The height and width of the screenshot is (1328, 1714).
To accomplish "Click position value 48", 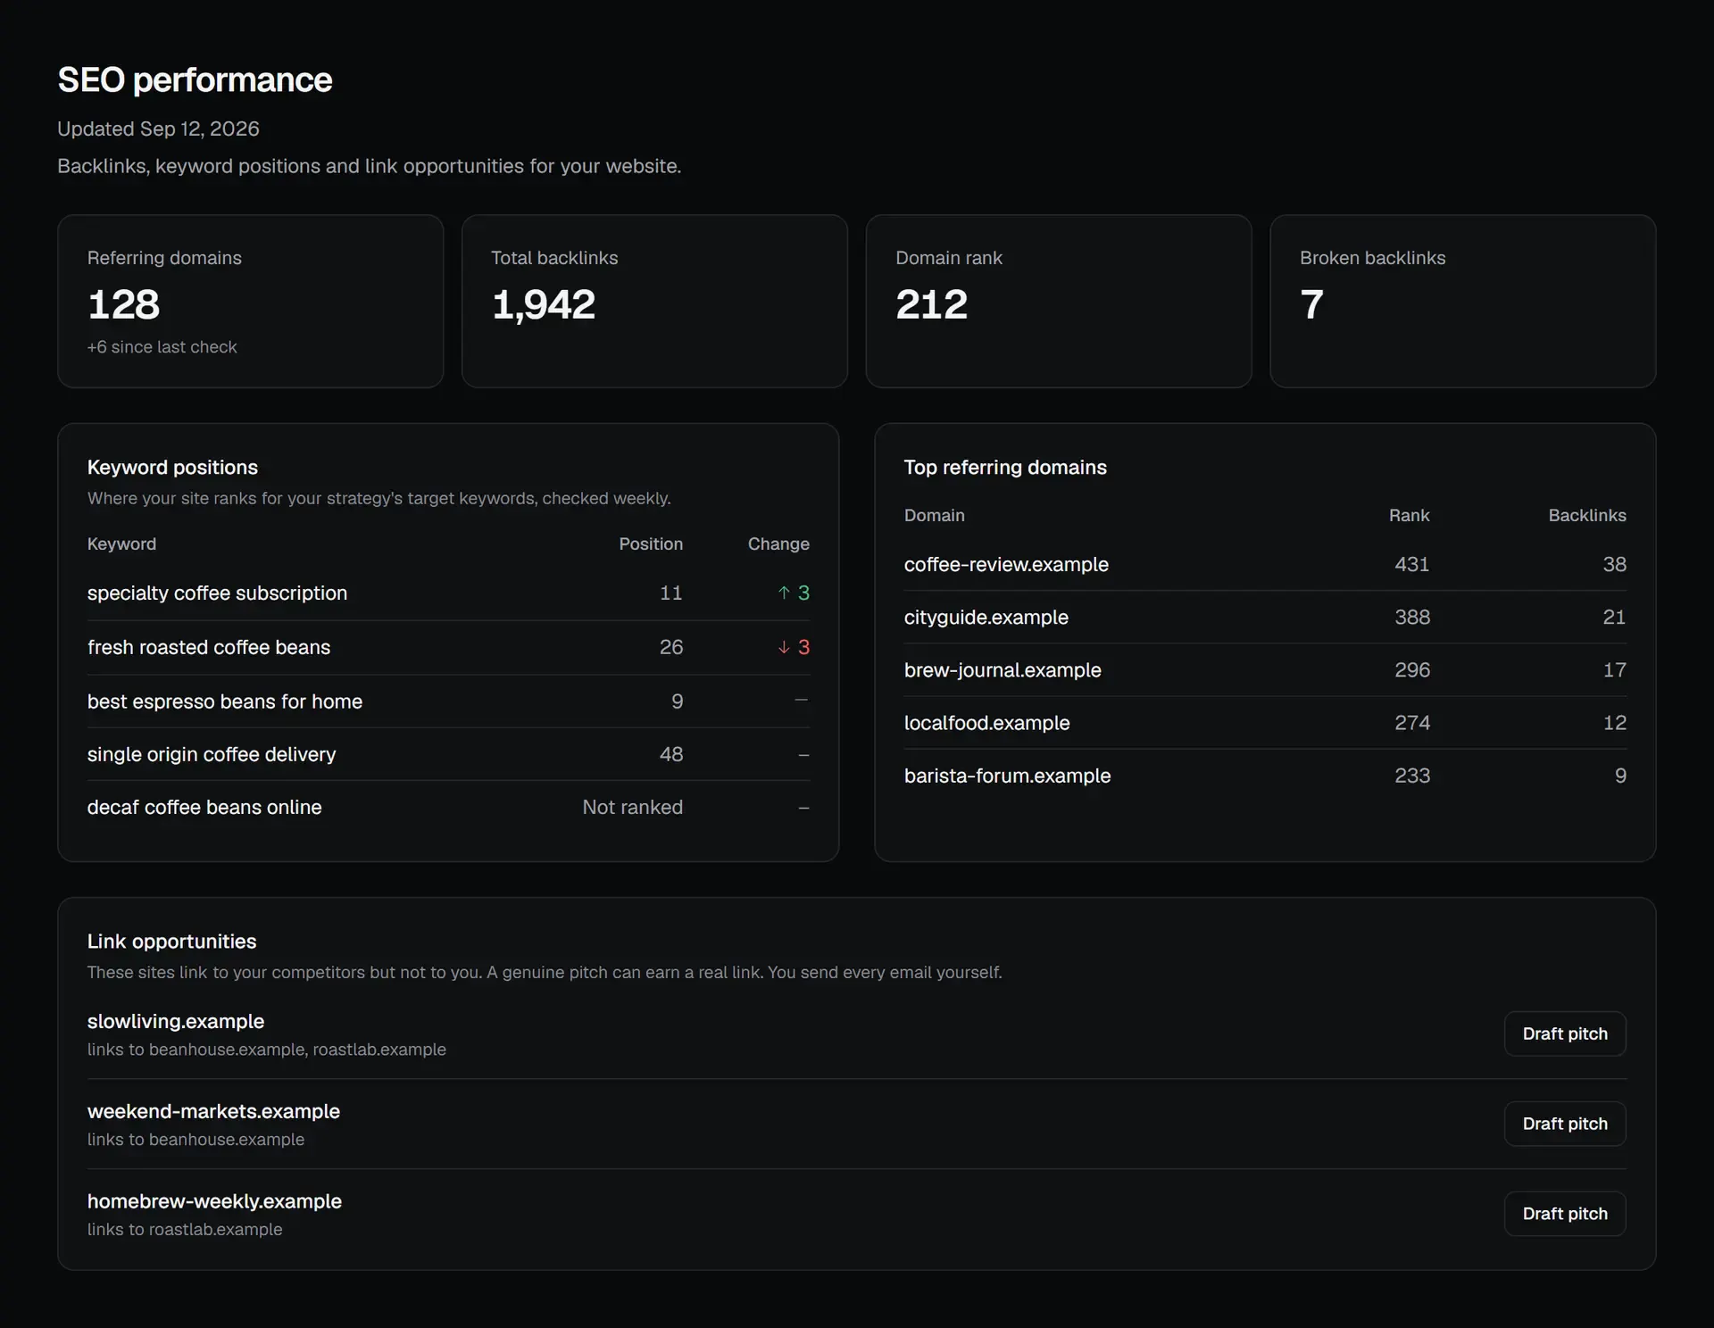I will point(671,754).
